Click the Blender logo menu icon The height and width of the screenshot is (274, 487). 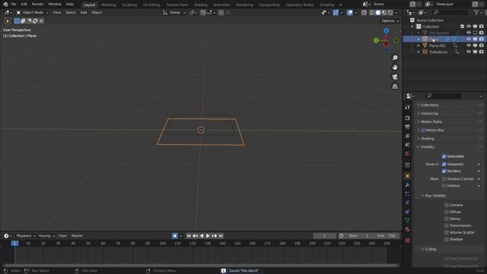pos(5,5)
